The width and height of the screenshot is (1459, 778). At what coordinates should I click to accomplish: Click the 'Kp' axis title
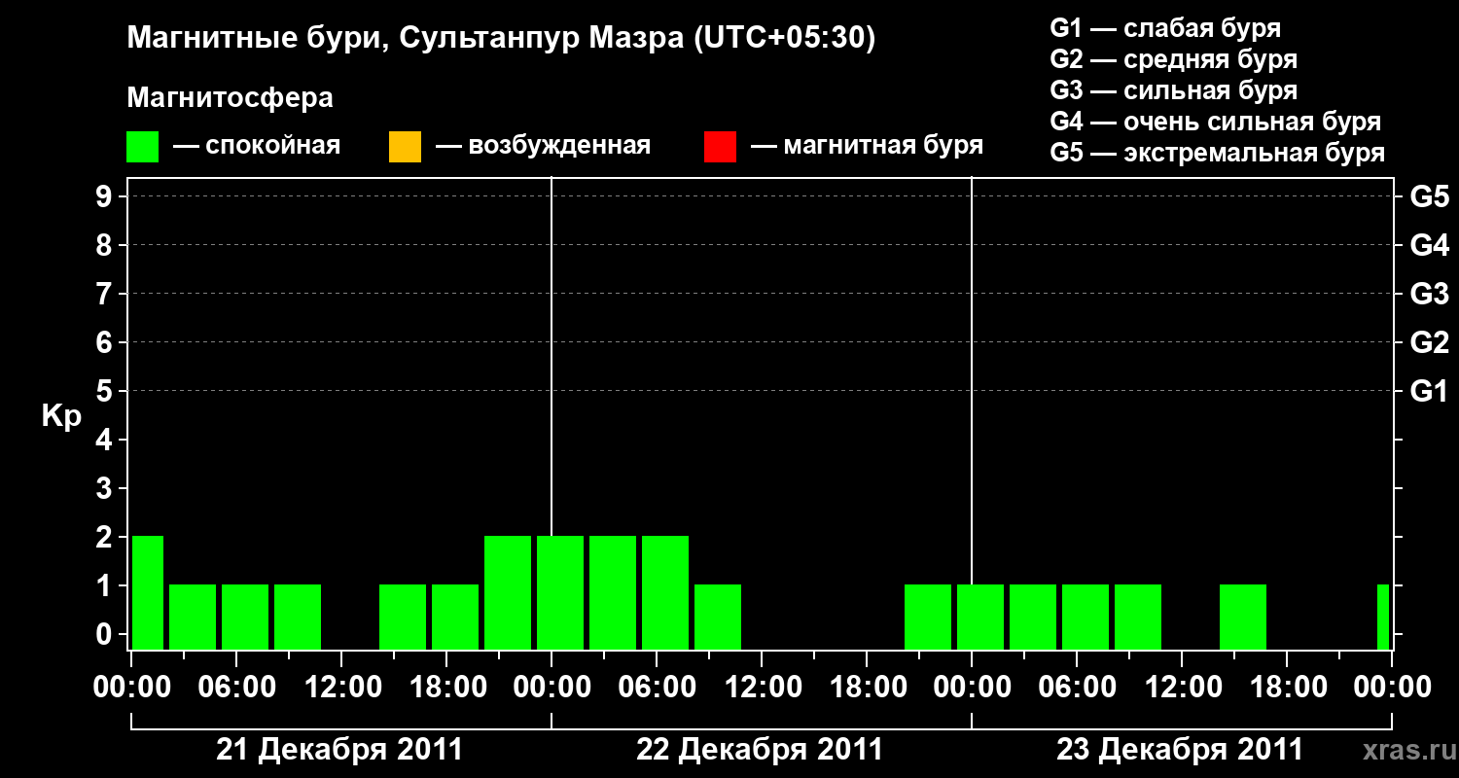(61, 416)
